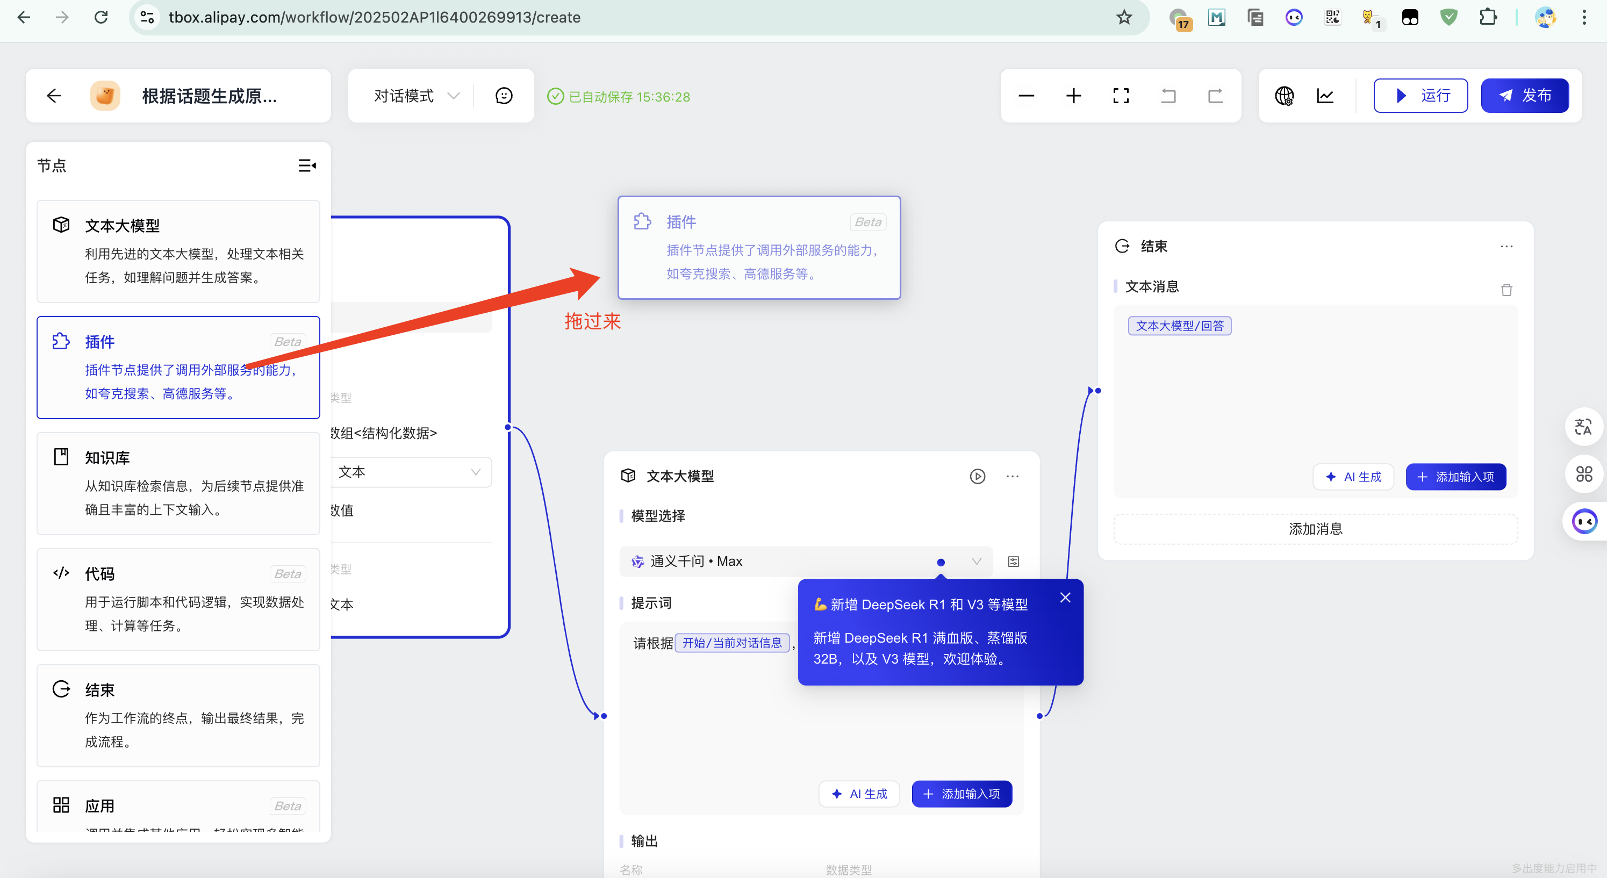Open the globe settings icon
This screenshot has height=878, width=1607.
click(x=1284, y=96)
